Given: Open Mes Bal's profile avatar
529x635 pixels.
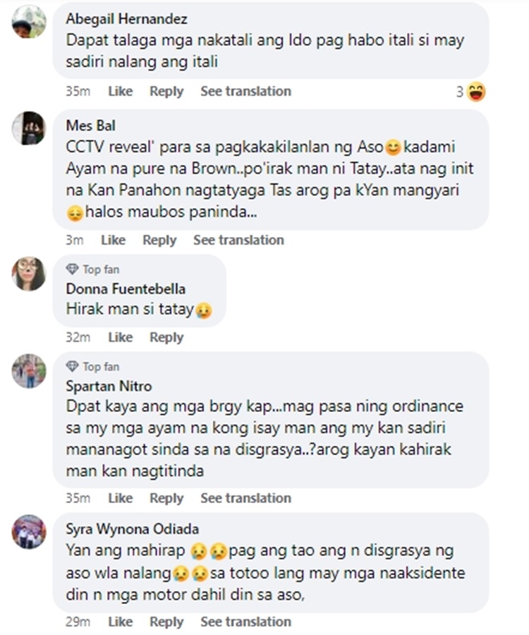Looking at the screenshot, I should point(29,128).
